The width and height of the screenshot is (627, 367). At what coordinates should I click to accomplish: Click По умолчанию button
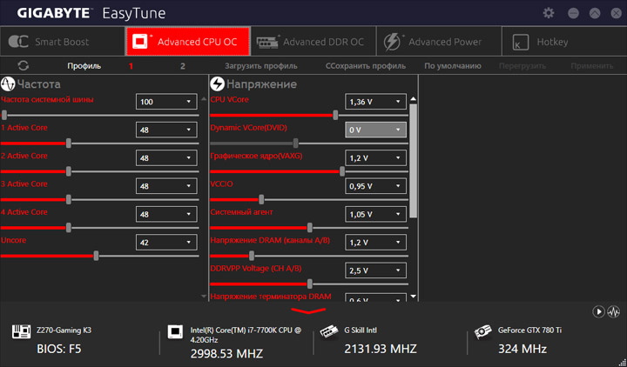pos(453,66)
